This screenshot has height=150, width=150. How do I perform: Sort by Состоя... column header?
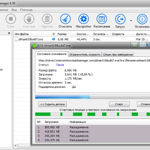[83, 34]
